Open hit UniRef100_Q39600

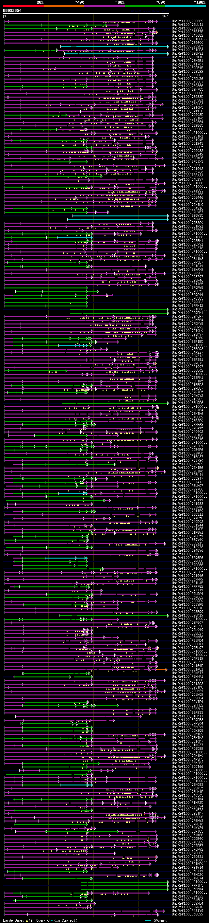pos(187,43)
